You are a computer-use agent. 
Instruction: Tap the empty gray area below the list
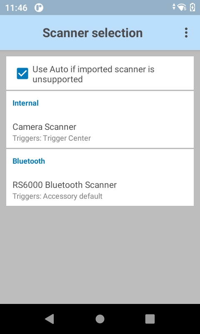[x=100, y=255]
